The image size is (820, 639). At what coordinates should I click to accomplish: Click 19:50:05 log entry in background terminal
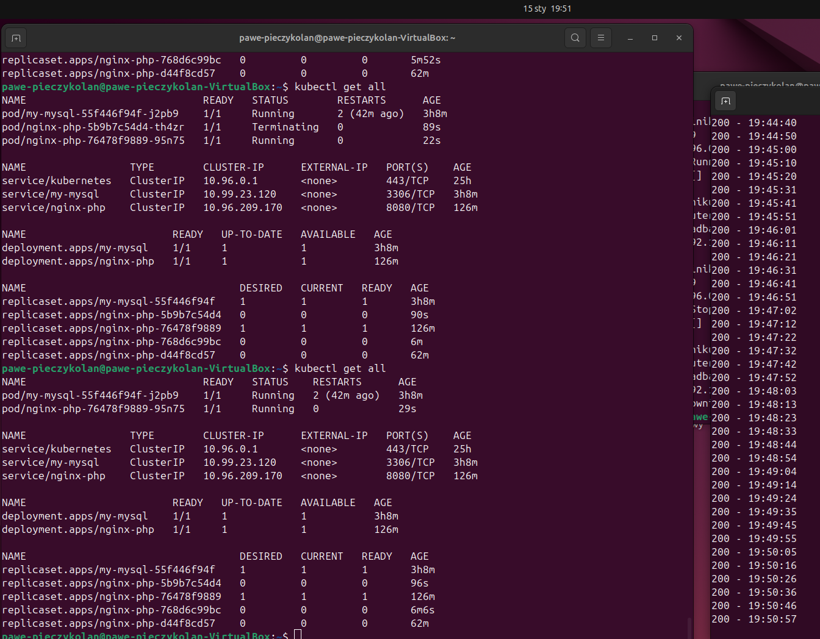click(x=754, y=552)
